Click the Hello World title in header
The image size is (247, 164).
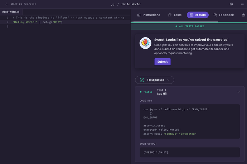click(x=131, y=4)
